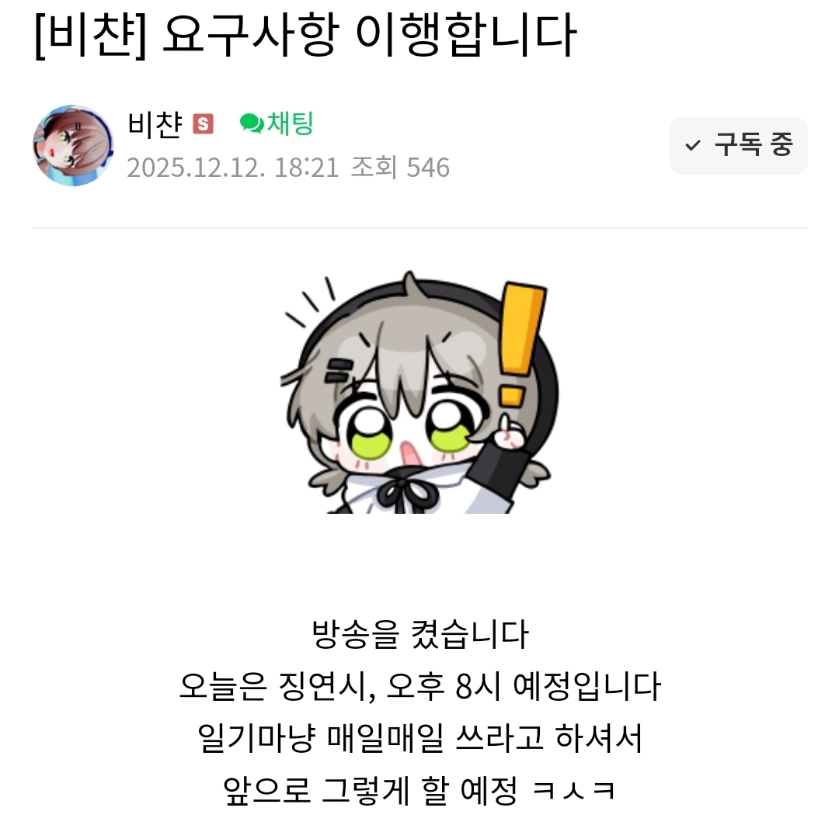
Task: Click the line 일기마냥 매일매일 쓰라고 하셔서
Action: tap(420, 738)
